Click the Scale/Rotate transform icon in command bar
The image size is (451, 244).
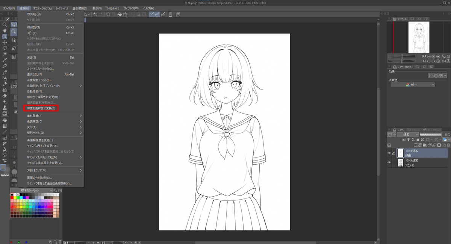pyautogui.click(x=125, y=14)
